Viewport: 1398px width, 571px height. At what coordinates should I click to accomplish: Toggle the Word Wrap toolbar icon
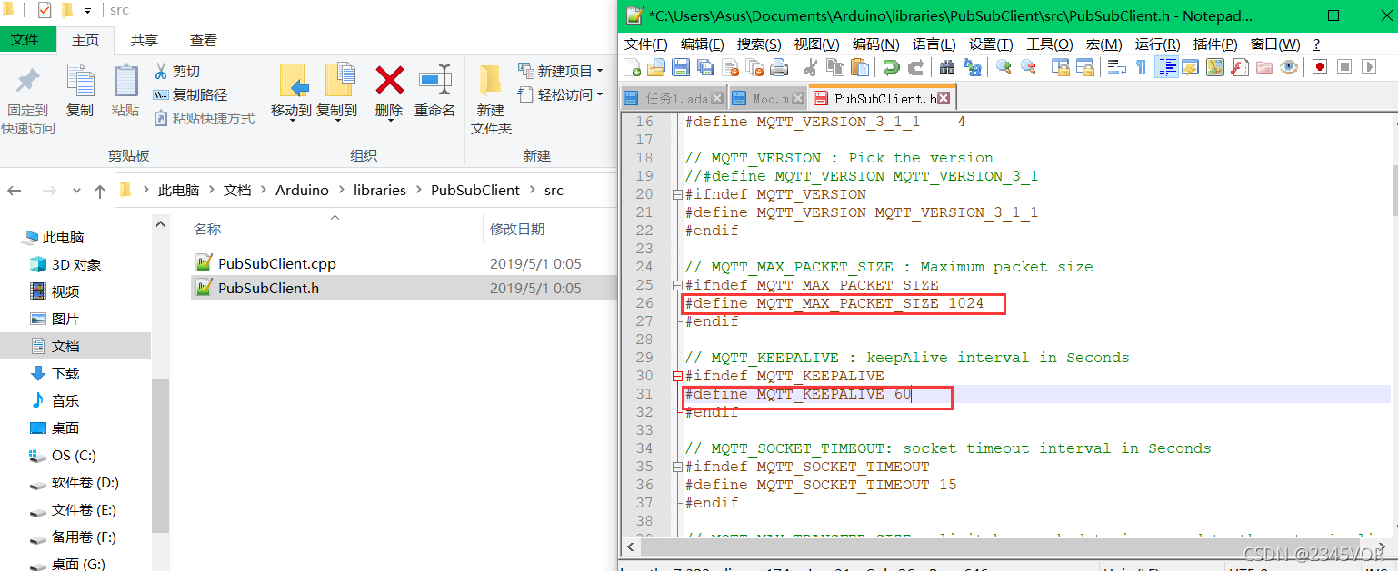tap(1116, 67)
